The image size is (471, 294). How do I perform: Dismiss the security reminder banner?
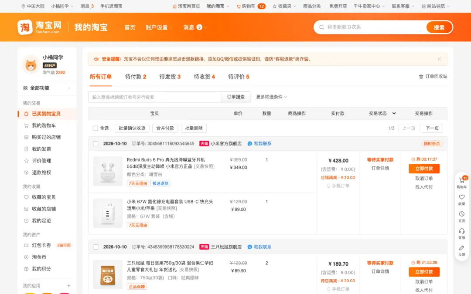pos(439,59)
